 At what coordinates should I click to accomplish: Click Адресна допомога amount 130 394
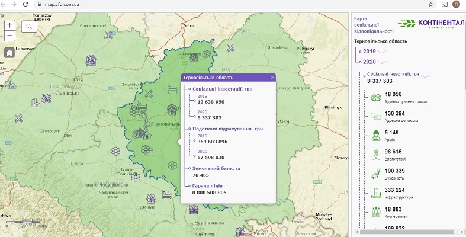click(x=394, y=113)
